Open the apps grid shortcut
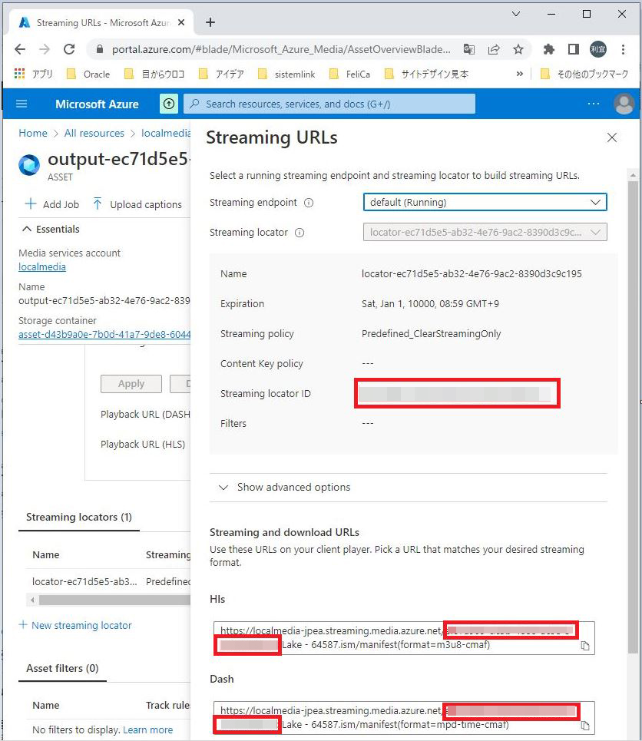 coord(19,74)
